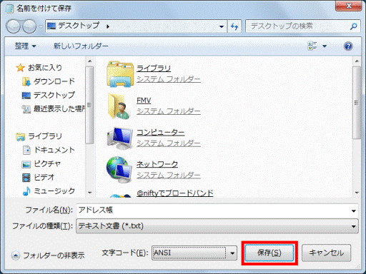Click the magnifier search icon
366x274 pixels.
[x=354, y=26]
